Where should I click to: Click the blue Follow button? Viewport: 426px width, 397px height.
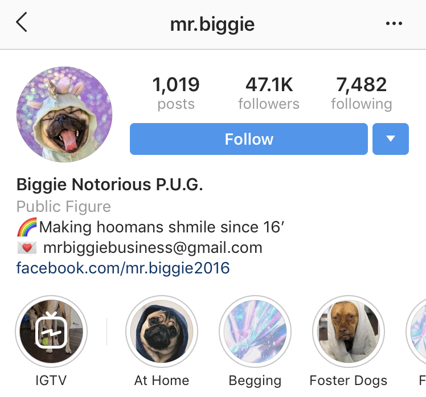coord(249,139)
